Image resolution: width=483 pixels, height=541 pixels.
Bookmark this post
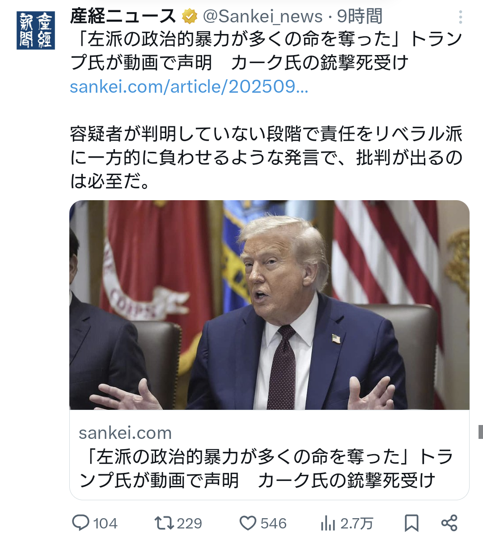click(411, 523)
